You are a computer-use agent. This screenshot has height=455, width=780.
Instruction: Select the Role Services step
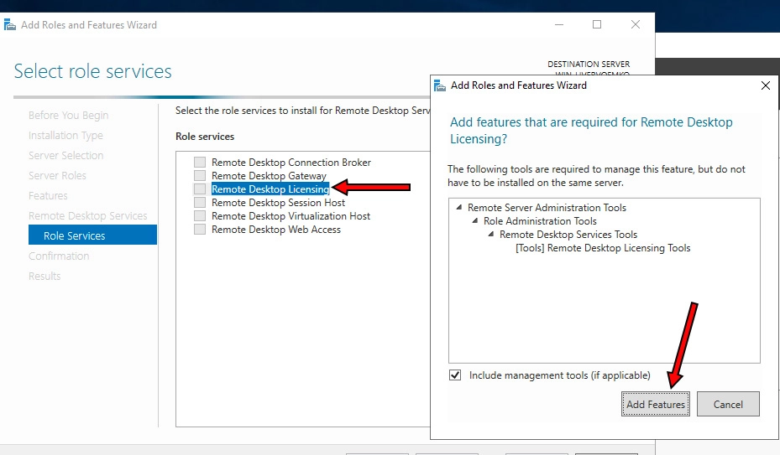[x=92, y=235]
